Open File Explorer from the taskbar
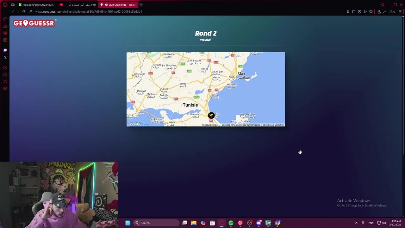Viewport: 405px width, 228px height. point(194,223)
